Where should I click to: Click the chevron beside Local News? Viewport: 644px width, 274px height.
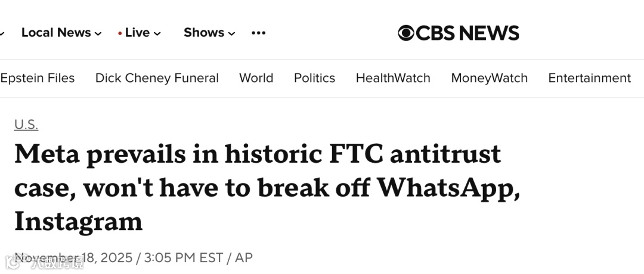98,33
